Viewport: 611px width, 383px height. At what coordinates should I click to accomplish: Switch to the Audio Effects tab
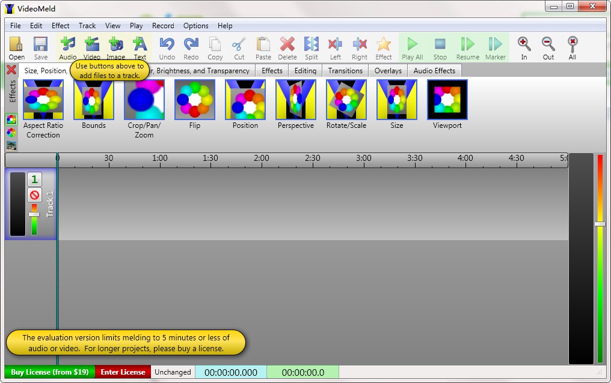click(x=434, y=71)
